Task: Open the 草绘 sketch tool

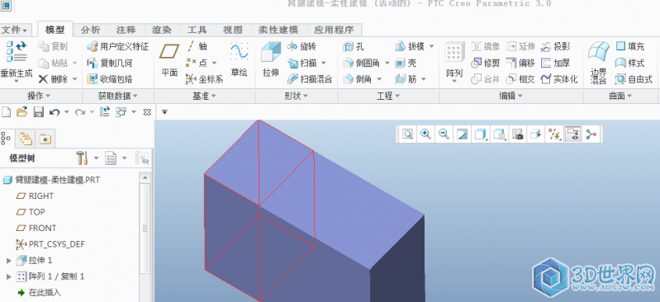Action: point(239,59)
